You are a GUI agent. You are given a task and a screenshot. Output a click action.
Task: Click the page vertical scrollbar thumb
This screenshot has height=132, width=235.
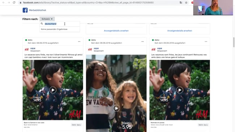tap(234, 42)
